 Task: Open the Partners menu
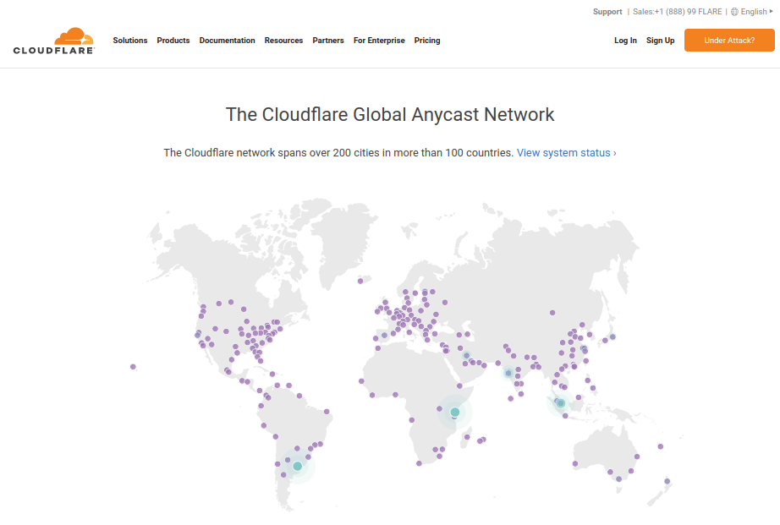327,41
